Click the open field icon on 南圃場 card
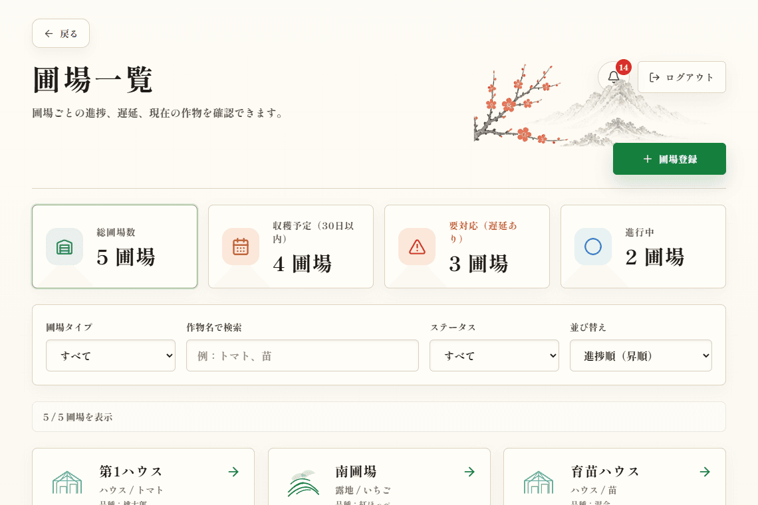758x505 pixels. click(303, 483)
